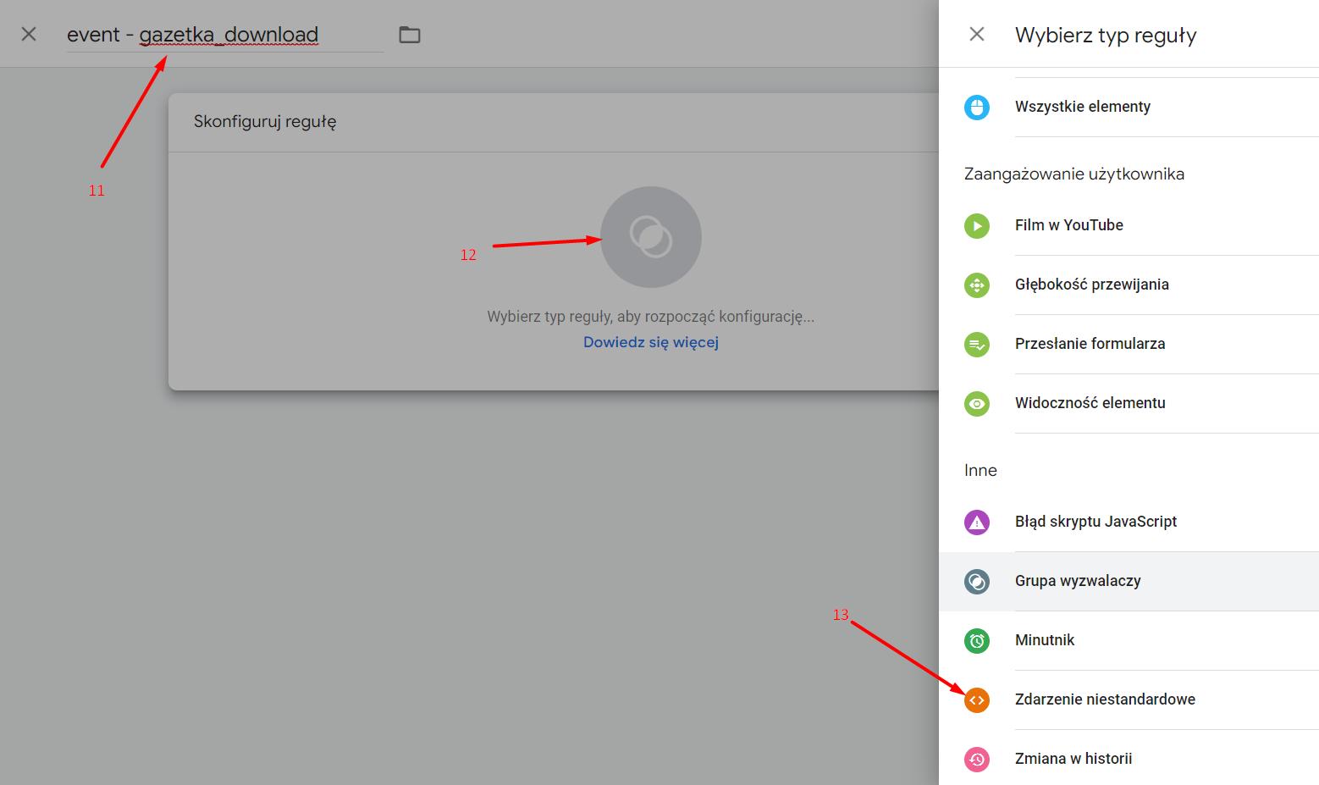Click the large trigger type placeholder circle
Viewport: 1319px width, 785px height.
click(651, 237)
